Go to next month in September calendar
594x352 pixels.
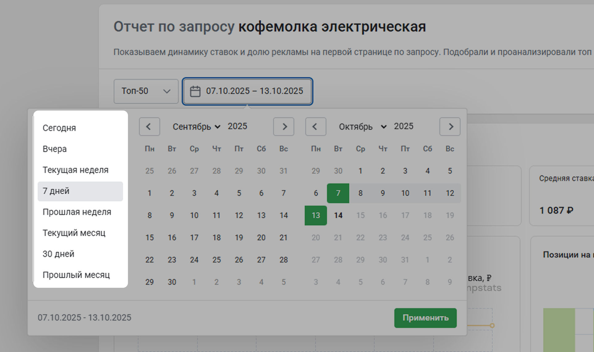[283, 127]
